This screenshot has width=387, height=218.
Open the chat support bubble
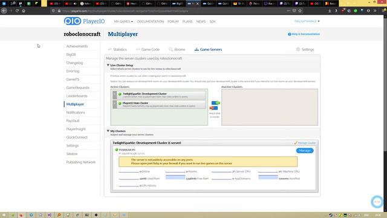click(377, 202)
